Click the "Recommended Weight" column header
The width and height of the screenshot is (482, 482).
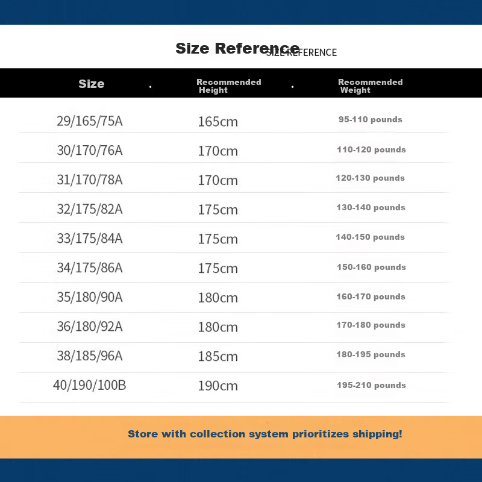370,86
